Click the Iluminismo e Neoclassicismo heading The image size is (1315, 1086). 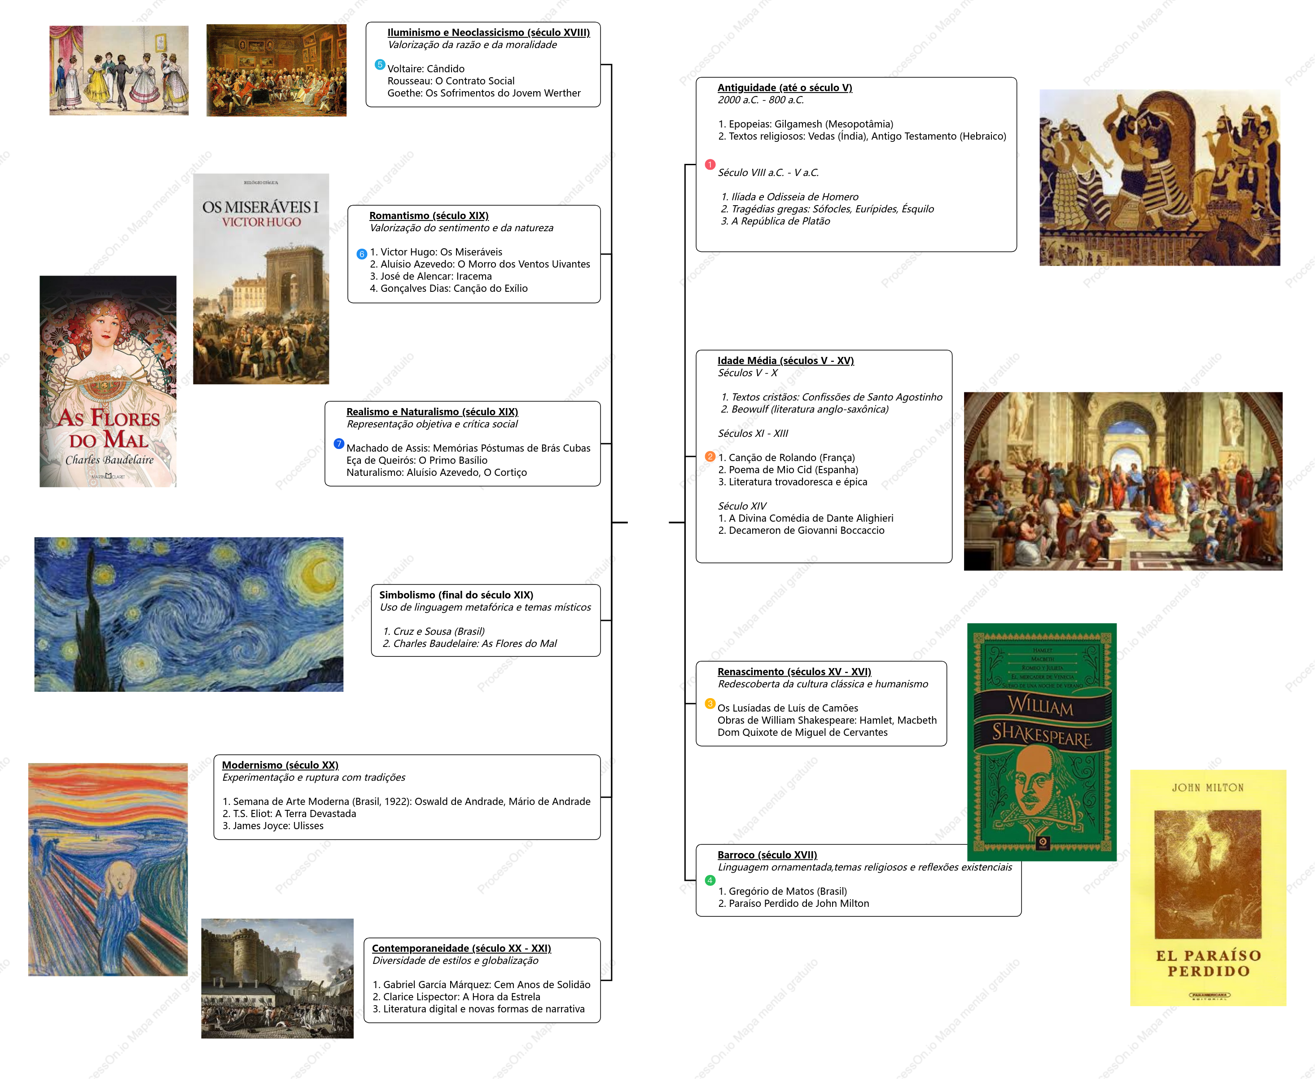tap(488, 32)
